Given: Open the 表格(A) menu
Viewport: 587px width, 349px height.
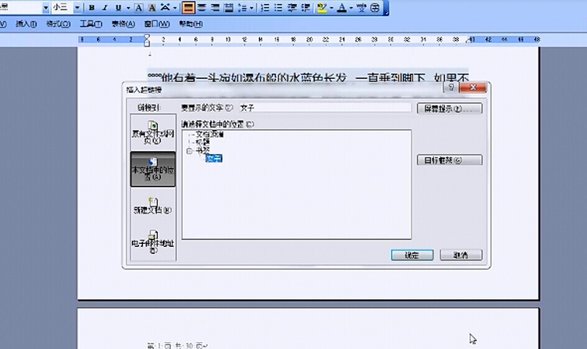Looking at the screenshot, I should [123, 24].
